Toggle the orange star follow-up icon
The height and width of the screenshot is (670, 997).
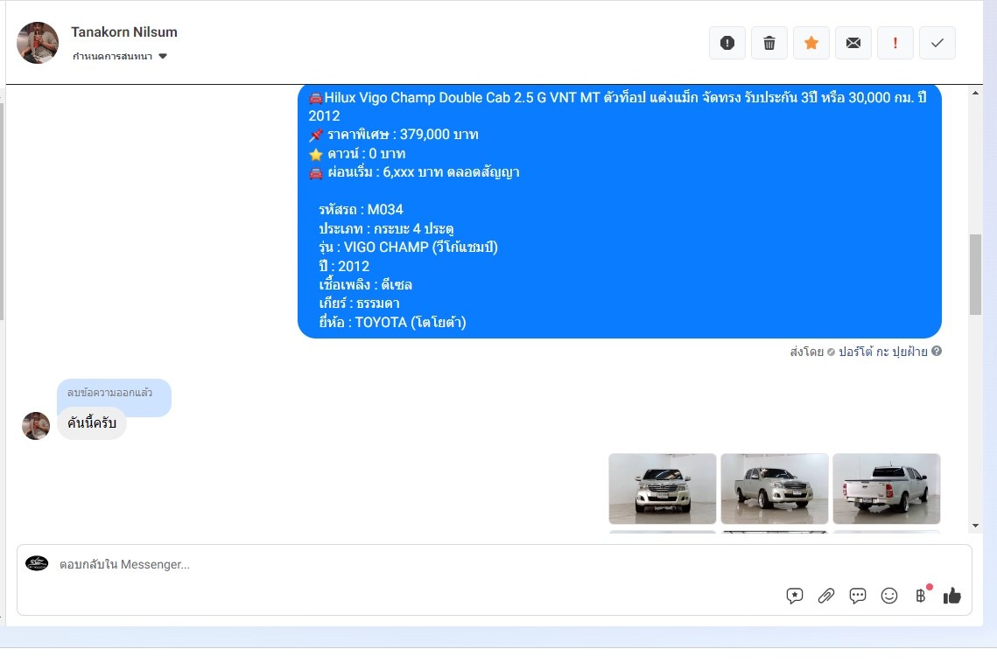[x=811, y=43]
